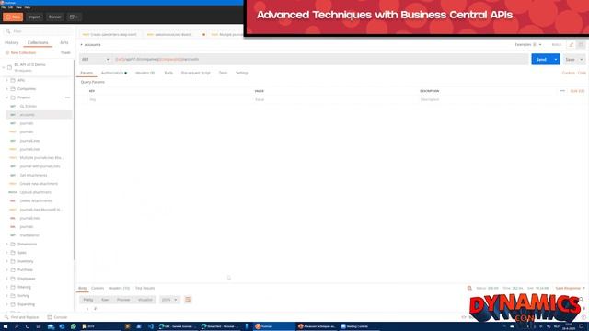589x331 pixels.
Task: Open the Runner from the header
Action: [55, 17]
